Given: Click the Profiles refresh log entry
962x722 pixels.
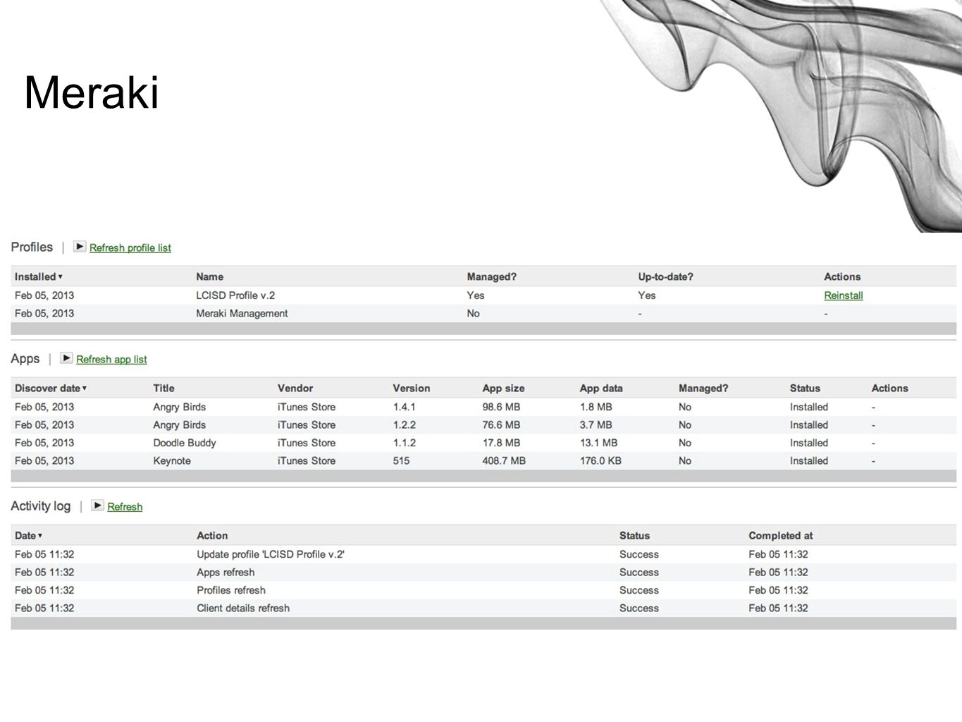Looking at the screenshot, I should tap(231, 590).
